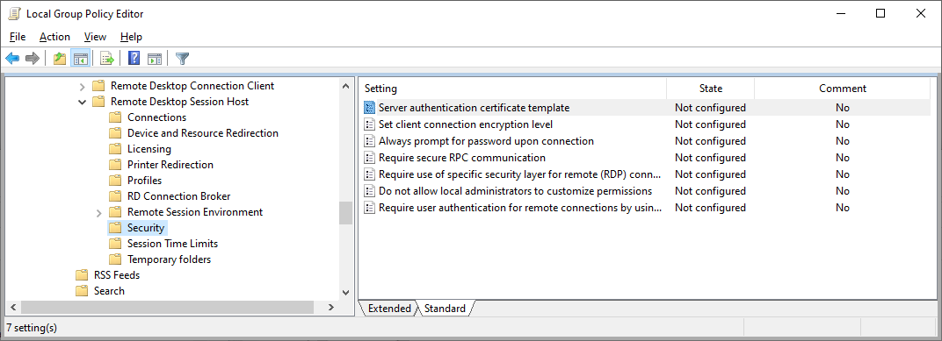Click the Temporary folders folder icon
This screenshot has width=942, height=341.
point(115,259)
